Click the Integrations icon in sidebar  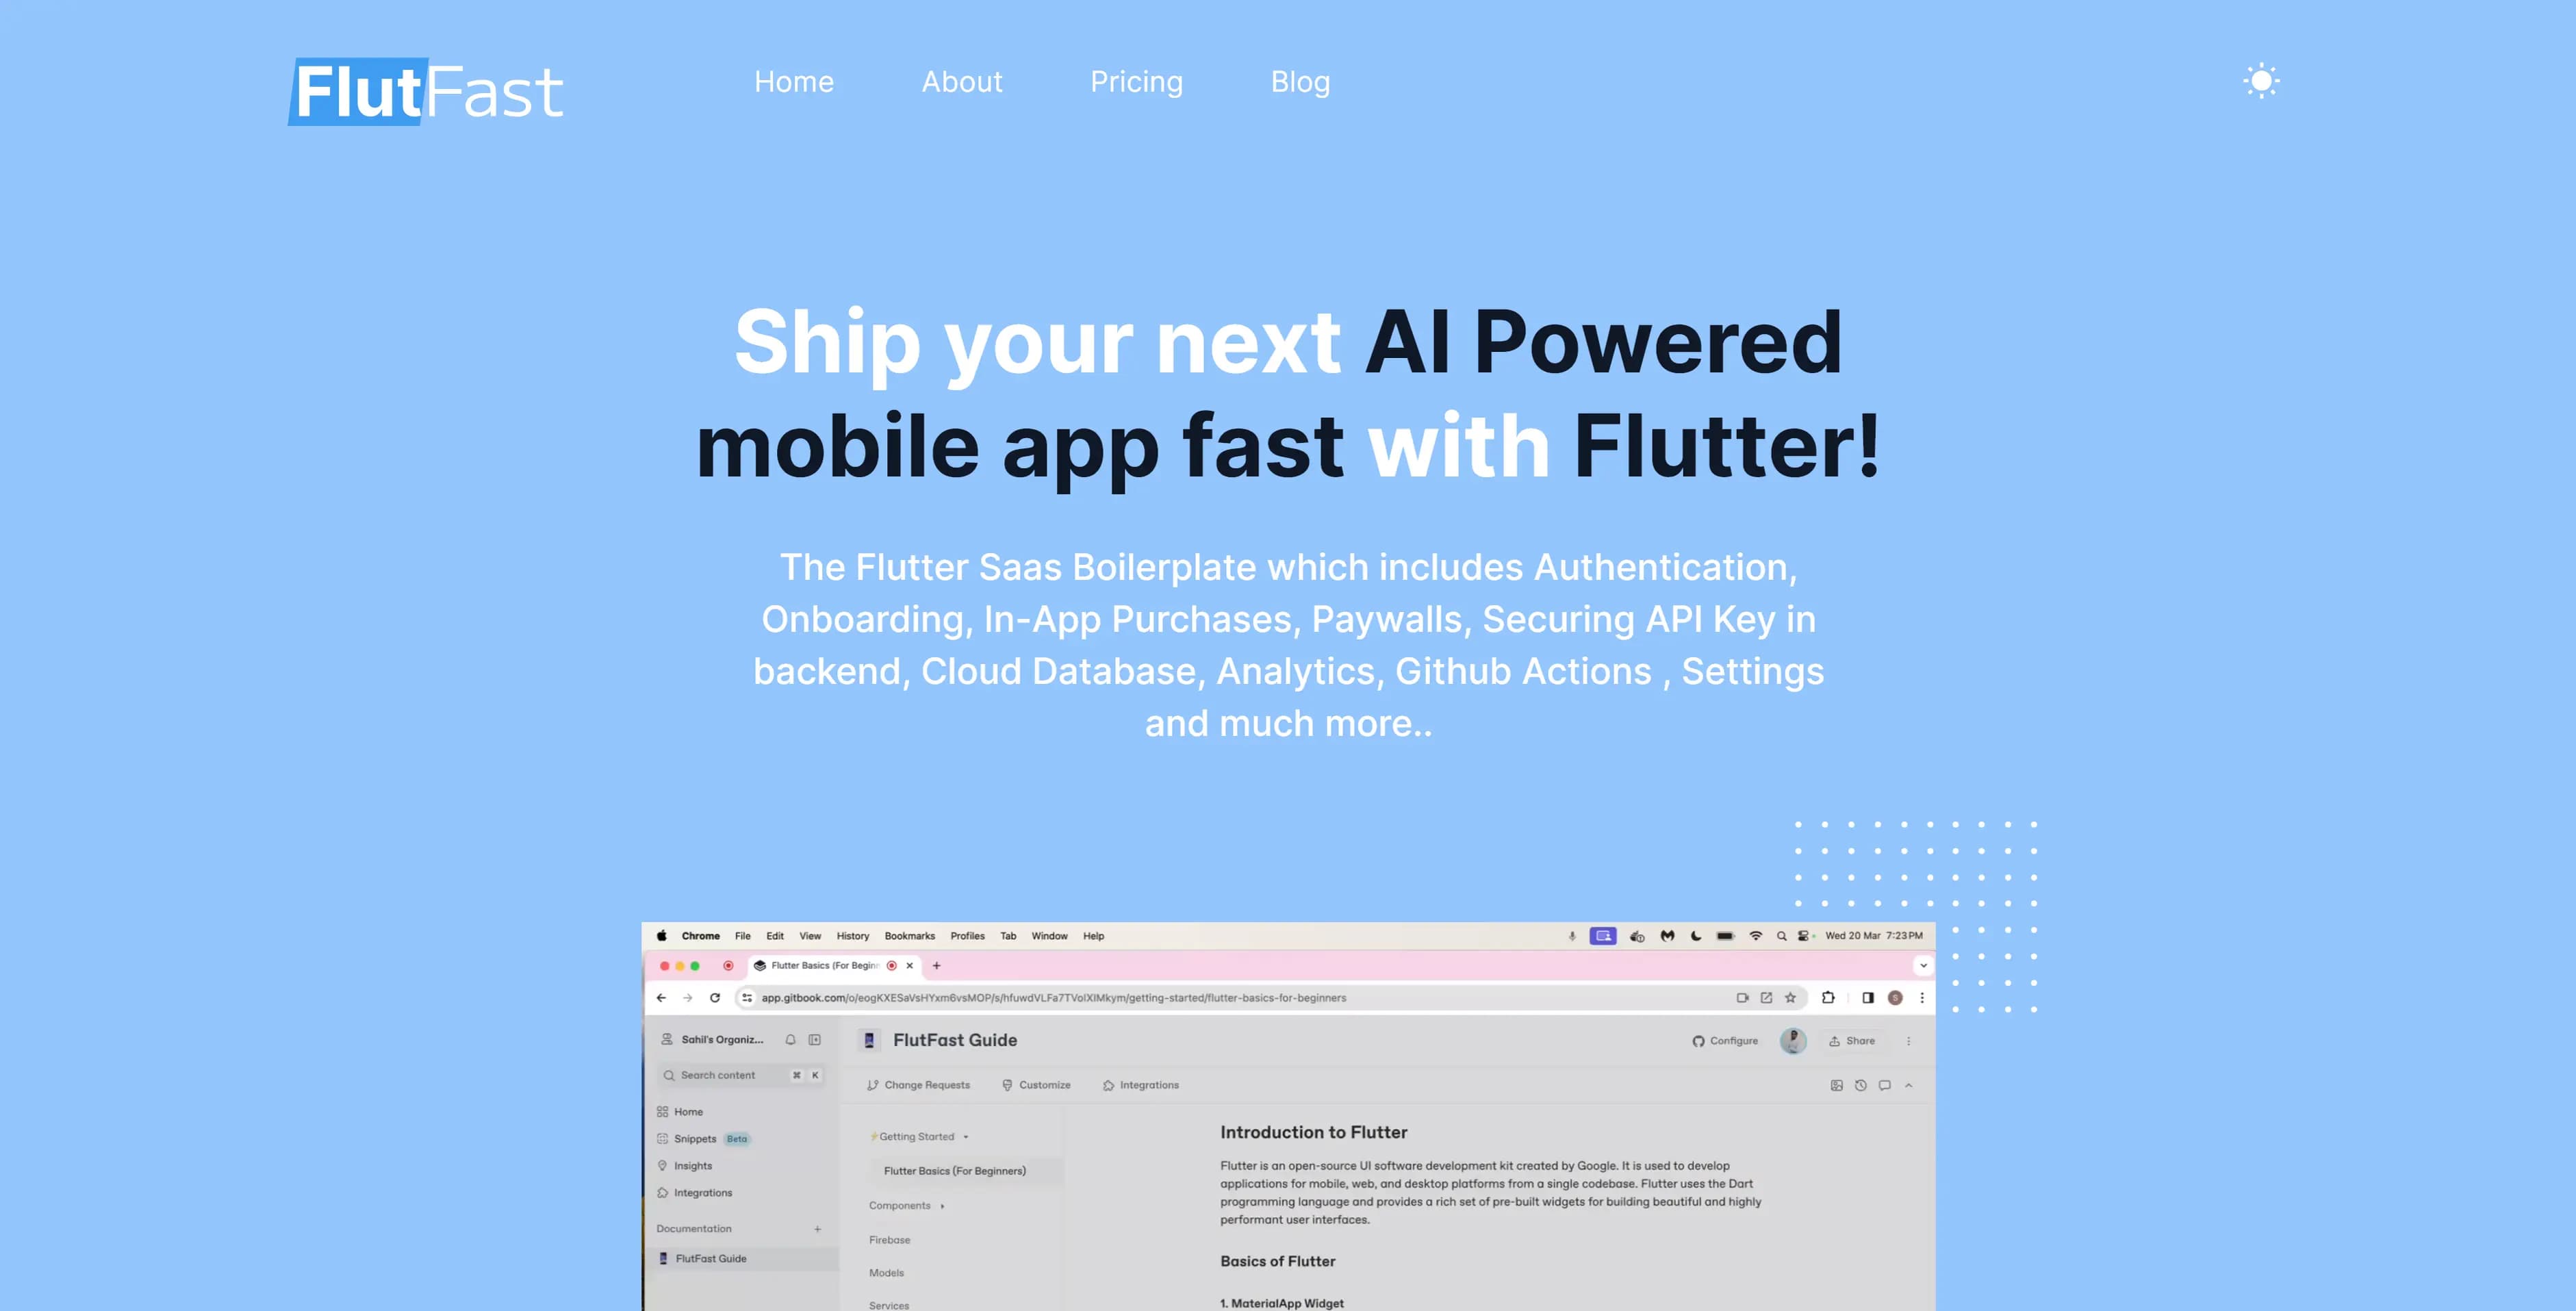(662, 1193)
